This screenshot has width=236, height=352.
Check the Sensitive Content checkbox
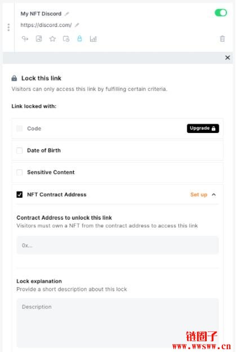(20, 172)
